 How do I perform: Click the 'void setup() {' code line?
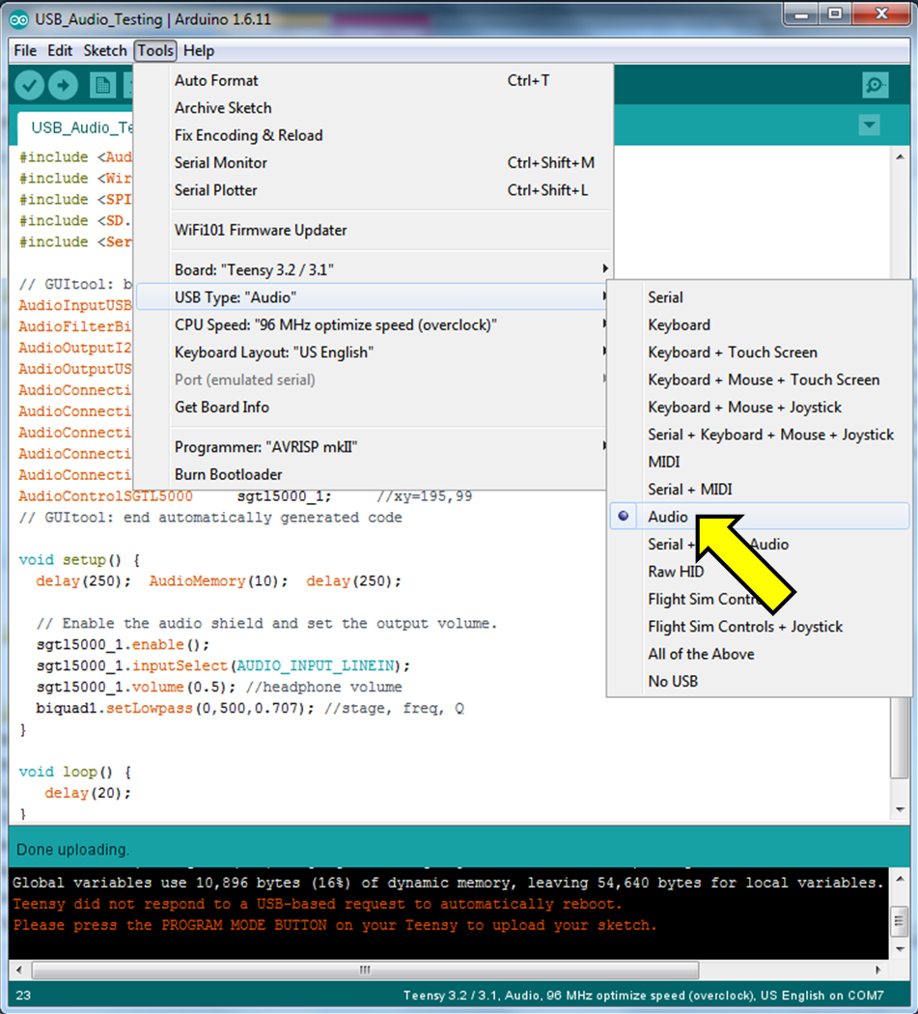[79, 559]
